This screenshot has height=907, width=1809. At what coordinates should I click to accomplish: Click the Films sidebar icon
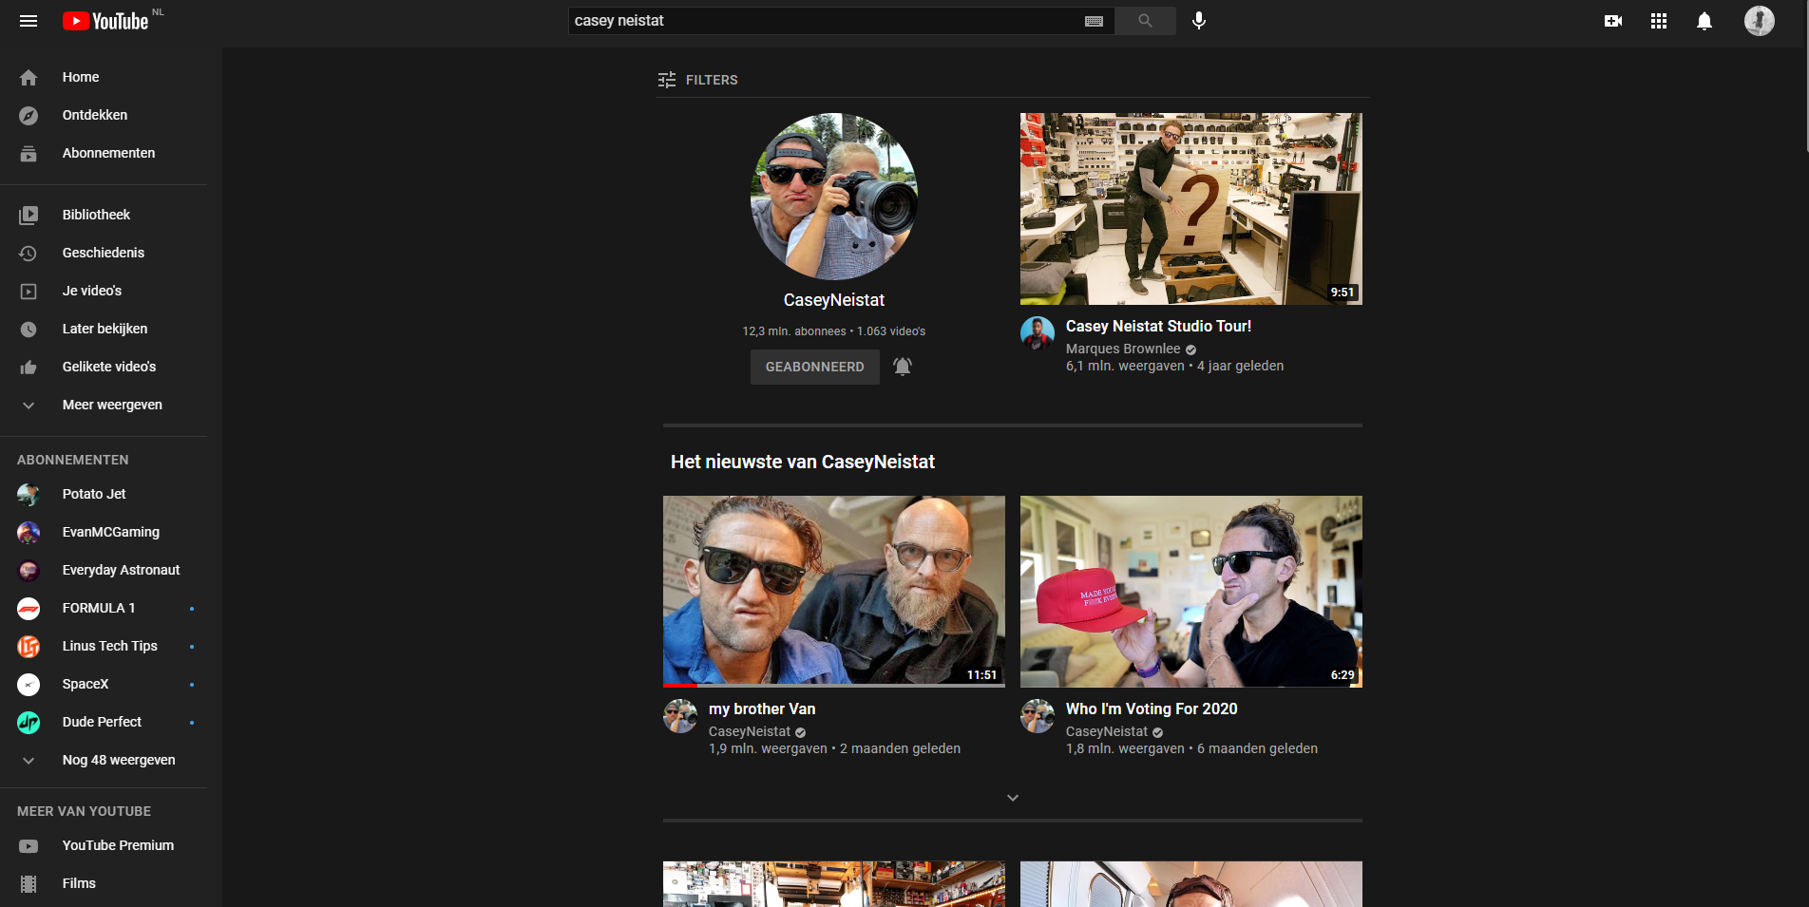(29, 883)
